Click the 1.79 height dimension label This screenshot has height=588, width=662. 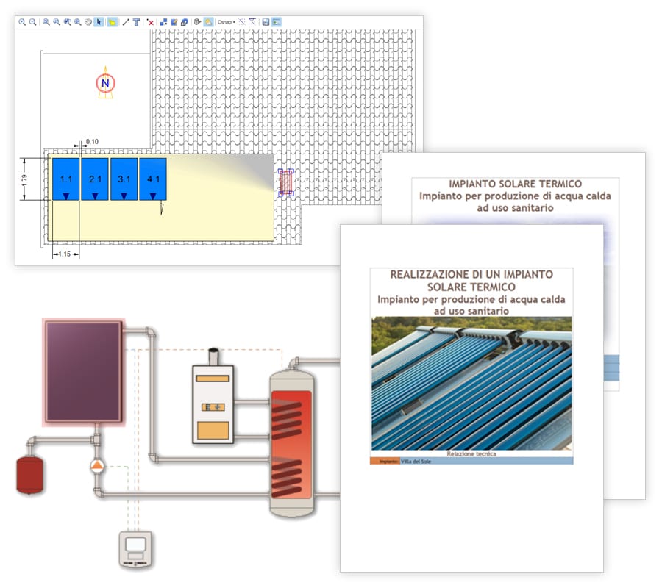pyautogui.click(x=24, y=181)
